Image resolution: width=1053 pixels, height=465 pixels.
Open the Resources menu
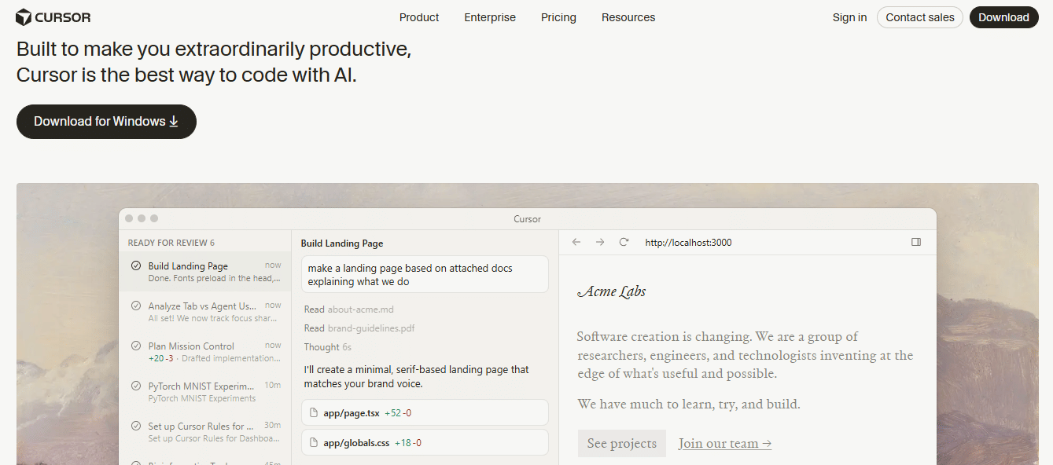point(628,17)
